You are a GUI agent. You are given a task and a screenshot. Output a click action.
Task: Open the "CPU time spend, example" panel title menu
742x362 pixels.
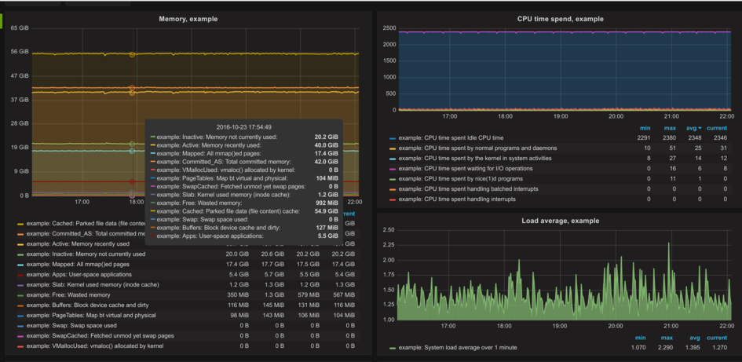coord(561,19)
